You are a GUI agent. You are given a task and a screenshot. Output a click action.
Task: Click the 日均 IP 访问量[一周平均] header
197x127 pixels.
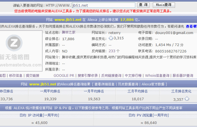(39, 115)
